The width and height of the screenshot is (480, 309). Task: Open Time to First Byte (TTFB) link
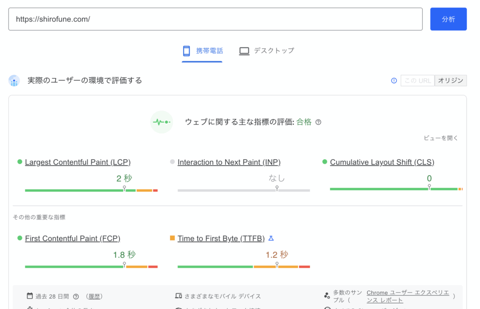pos(221,238)
